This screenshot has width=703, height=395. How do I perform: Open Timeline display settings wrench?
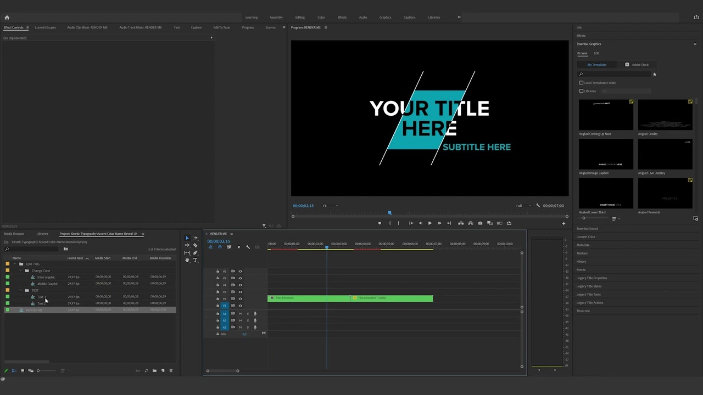coord(248,247)
